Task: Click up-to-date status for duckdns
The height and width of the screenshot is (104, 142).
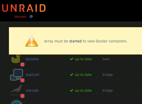Action: tap(83, 59)
